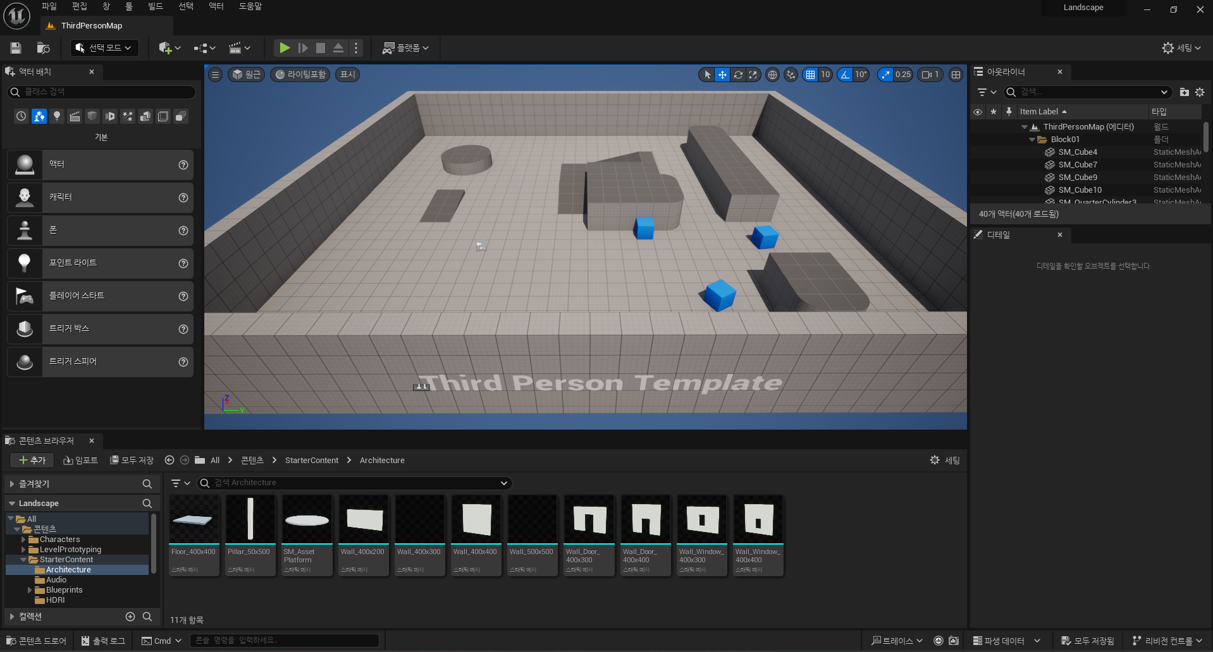Toggle surface snapping icon
Image resolution: width=1213 pixels, height=652 pixels.
click(791, 75)
